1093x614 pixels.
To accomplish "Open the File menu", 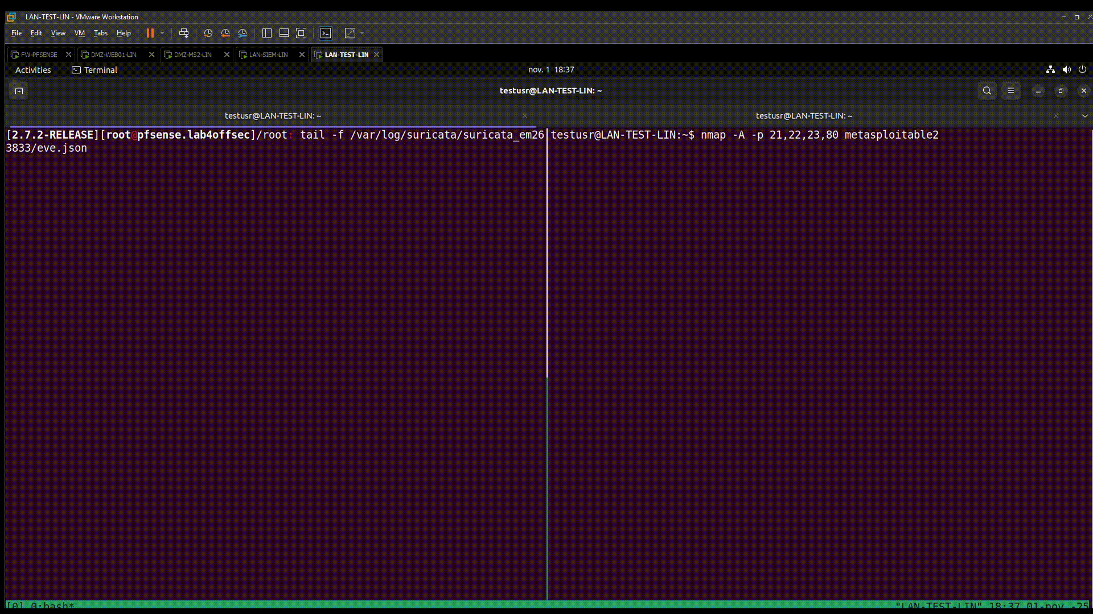I will coord(17,33).
